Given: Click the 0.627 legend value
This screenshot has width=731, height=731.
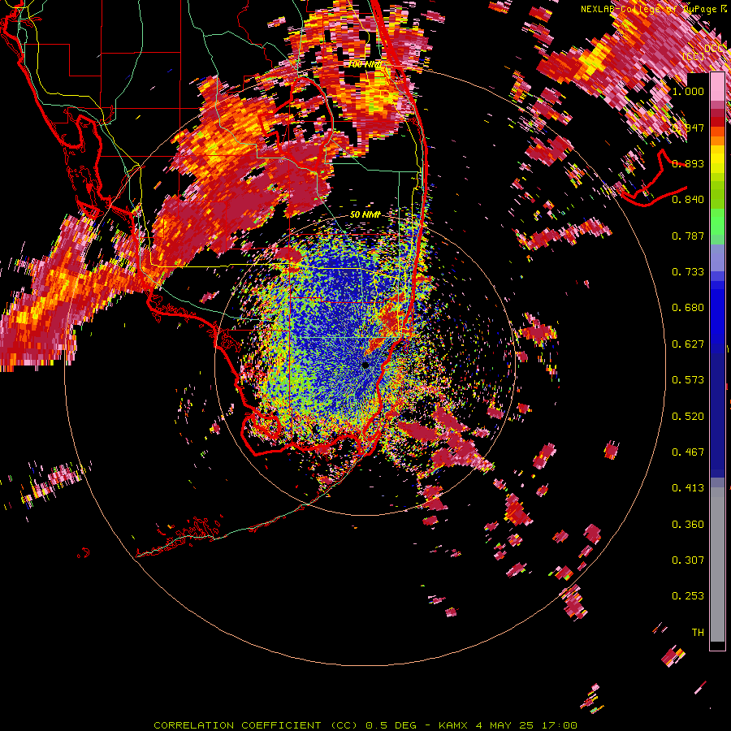Looking at the screenshot, I should pyautogui.click(x=688, y=344).
